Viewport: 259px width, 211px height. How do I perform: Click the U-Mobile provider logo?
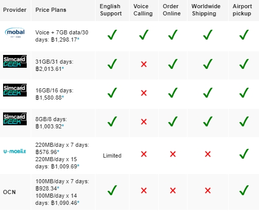(x=15, y=151)
